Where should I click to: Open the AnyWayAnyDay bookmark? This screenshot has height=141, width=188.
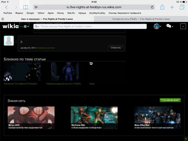[97, 13]
